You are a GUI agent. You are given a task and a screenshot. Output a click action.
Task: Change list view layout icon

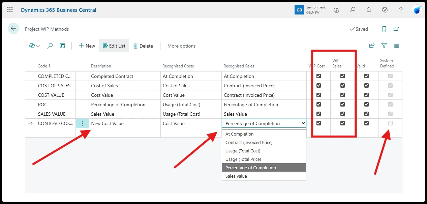pos(396,46)
